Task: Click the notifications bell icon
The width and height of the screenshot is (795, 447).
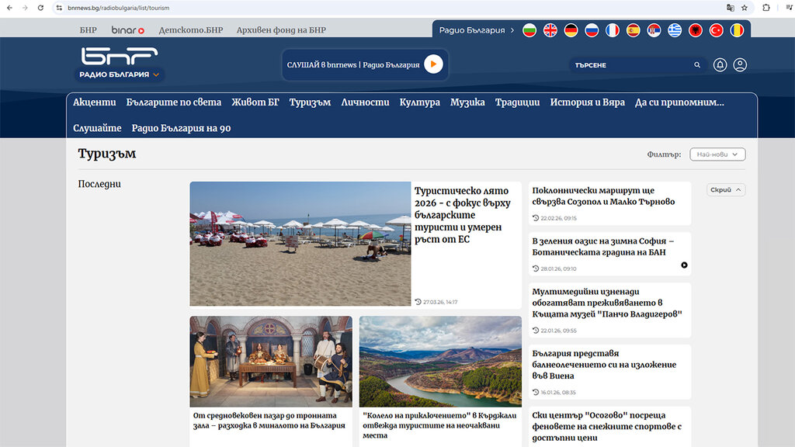Action: click(x=720, y=65)
